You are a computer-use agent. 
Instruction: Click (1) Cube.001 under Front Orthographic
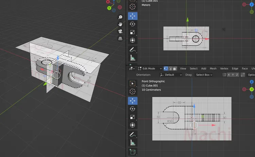(x=150, y=86)
